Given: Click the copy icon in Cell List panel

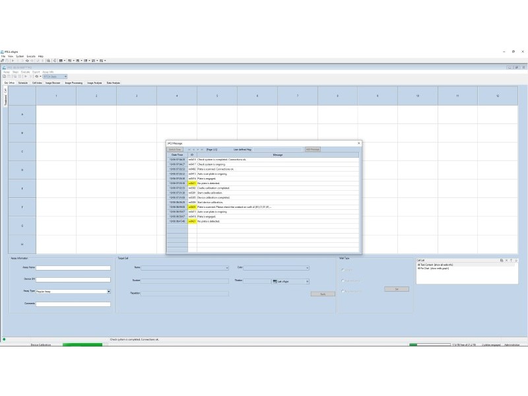Looking at the screenshot, I should click(x=502, y=260).
